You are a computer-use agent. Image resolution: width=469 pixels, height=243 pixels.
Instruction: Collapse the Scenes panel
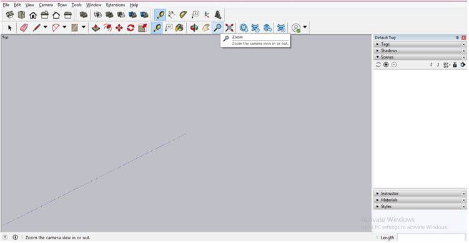(420, 57)
